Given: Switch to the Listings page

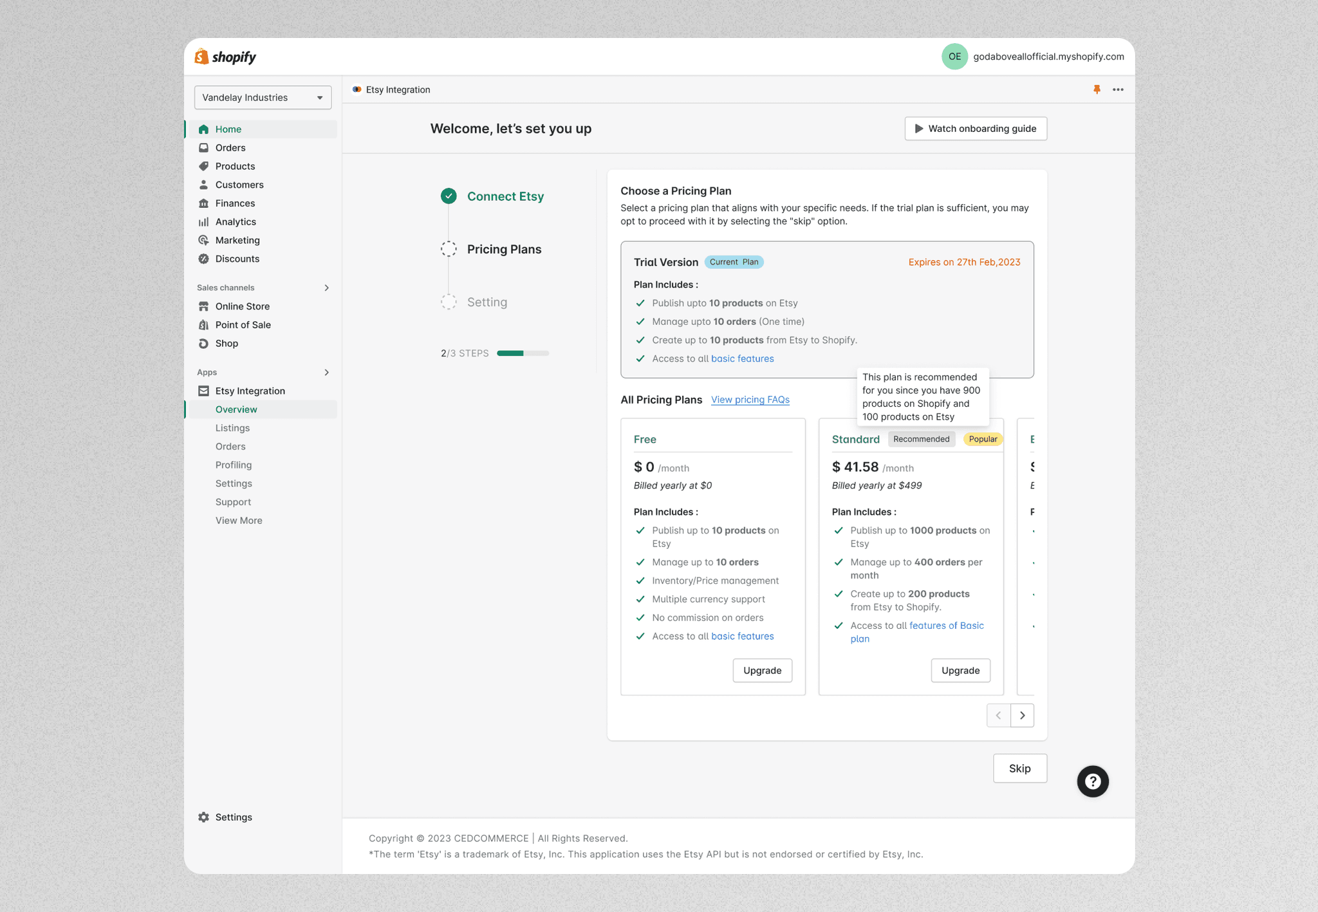Looking at the screenshot, I should [232, 427].
